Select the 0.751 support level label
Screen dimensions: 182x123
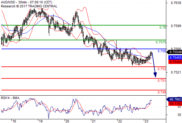162,81
